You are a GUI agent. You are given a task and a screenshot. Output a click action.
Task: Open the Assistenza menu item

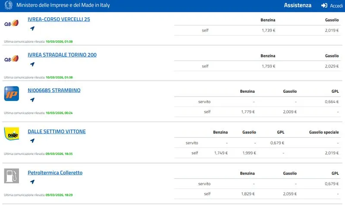[298, 6]
